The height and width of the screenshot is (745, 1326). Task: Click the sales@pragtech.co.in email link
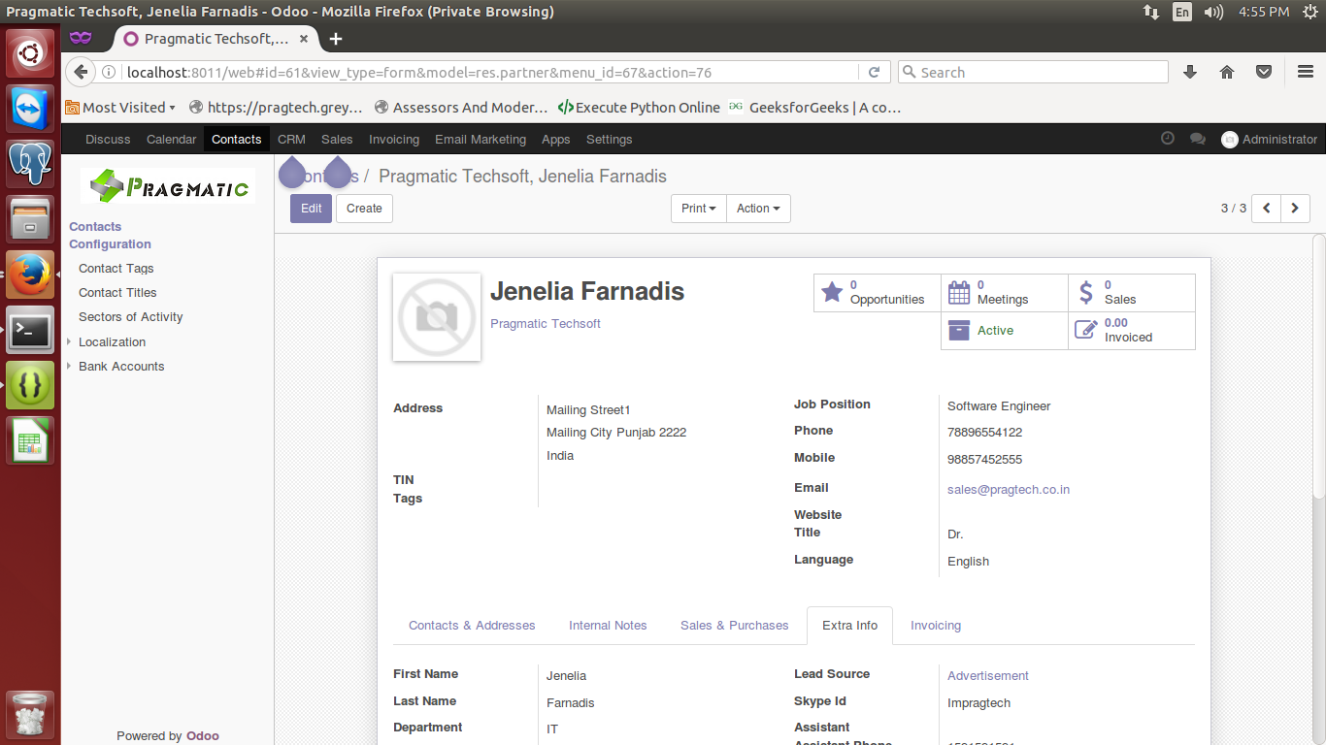tap(1009, 490)
